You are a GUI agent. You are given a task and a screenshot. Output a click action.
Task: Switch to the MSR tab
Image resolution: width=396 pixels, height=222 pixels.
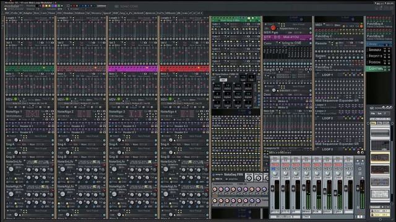(7, 13)
